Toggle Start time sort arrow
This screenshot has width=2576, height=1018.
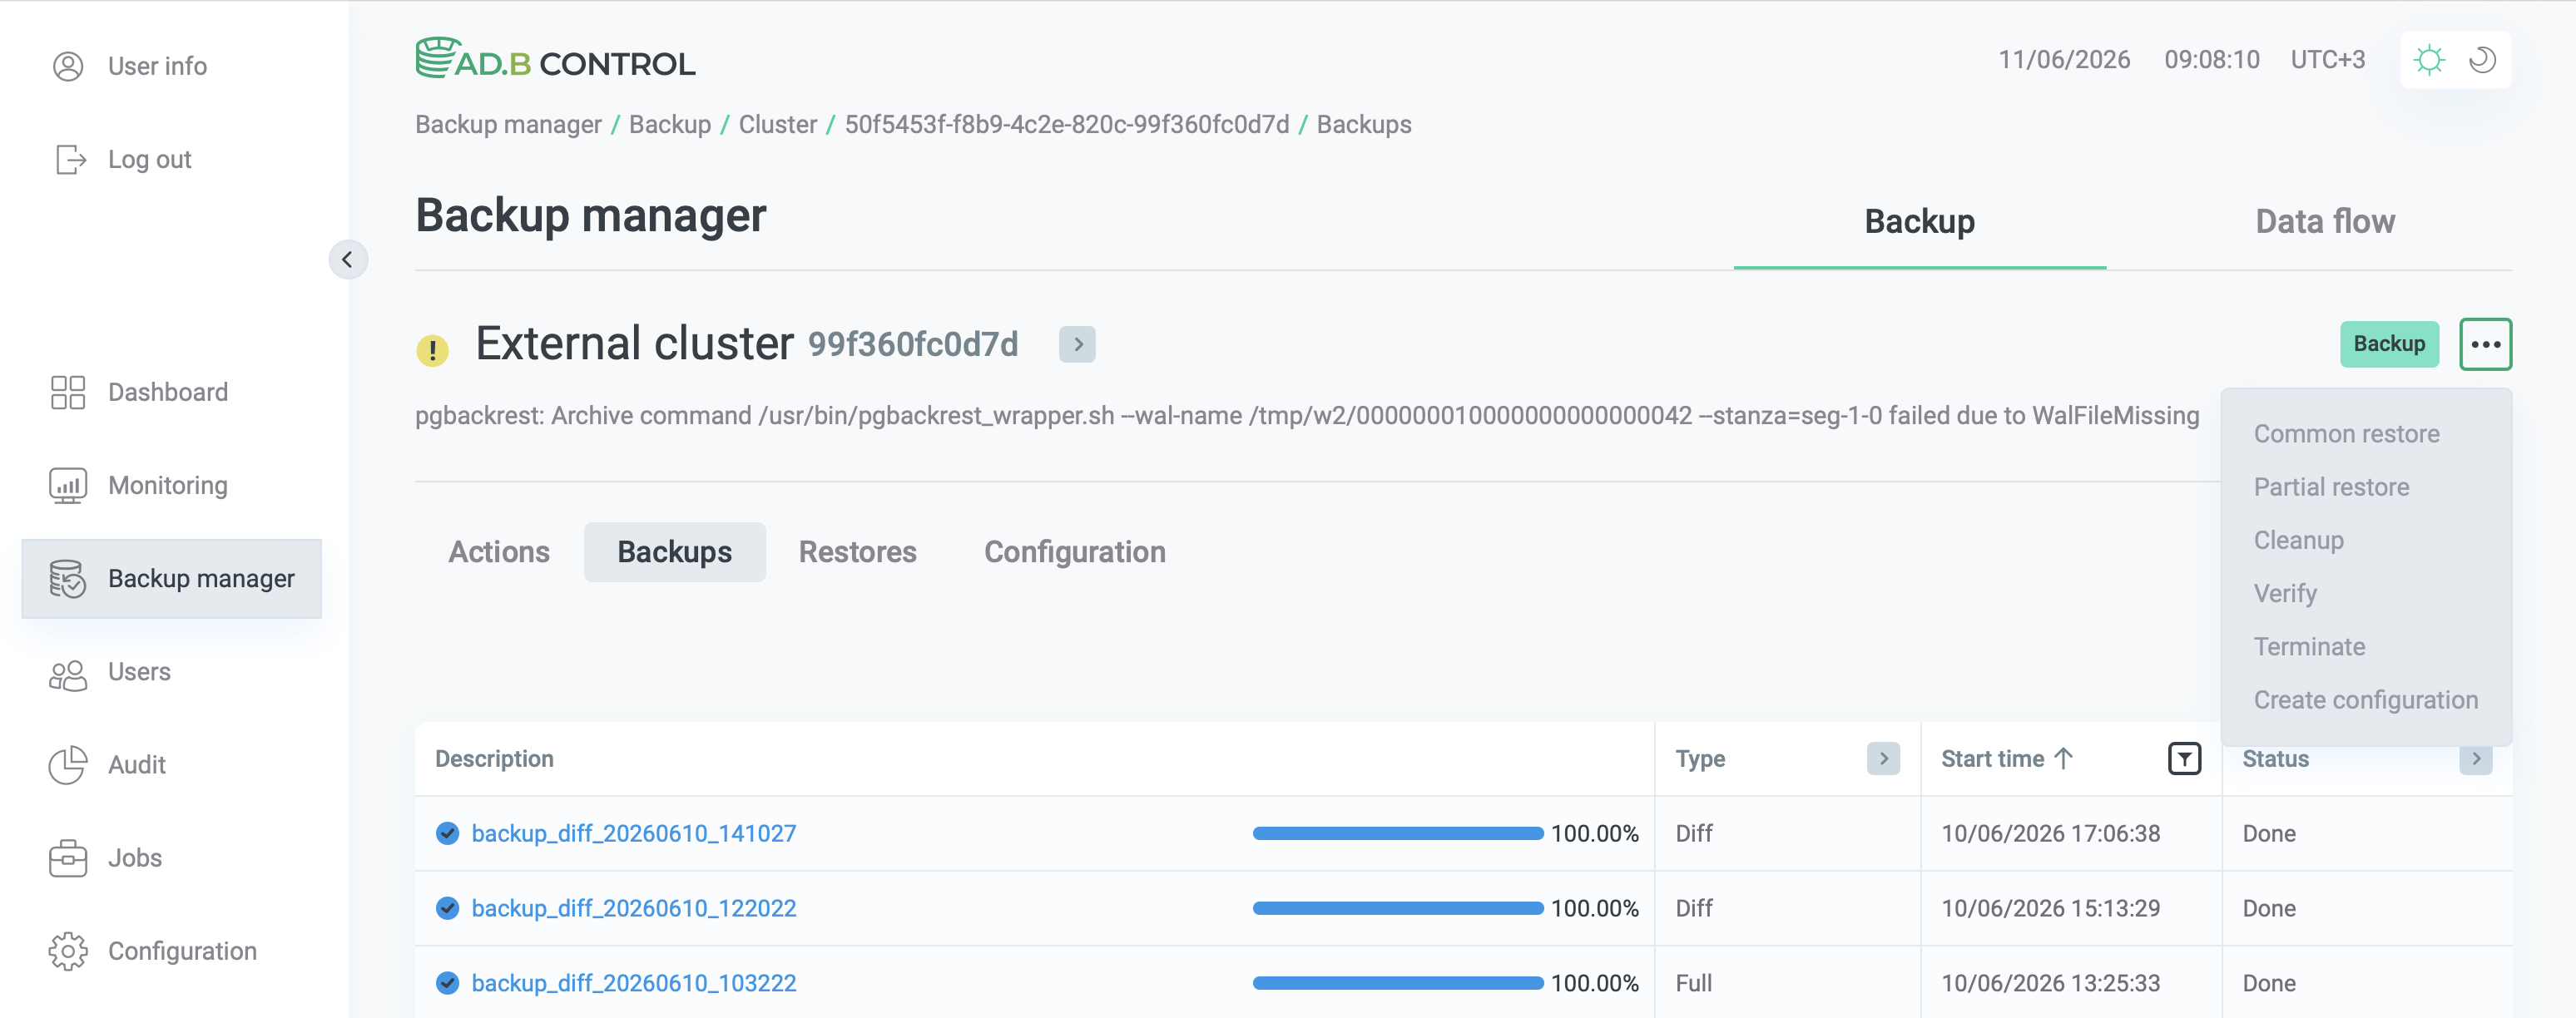pyautogui.click(x=2063, y=759)
